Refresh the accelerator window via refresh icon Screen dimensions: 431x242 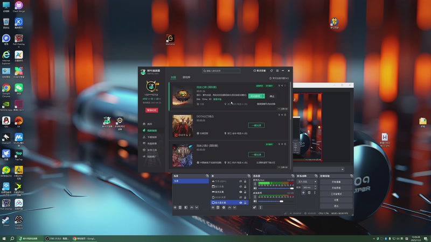pos(272,71)
